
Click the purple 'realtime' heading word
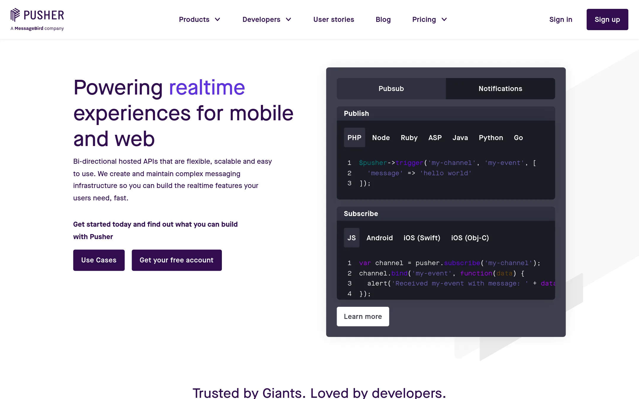click(207, 87)
